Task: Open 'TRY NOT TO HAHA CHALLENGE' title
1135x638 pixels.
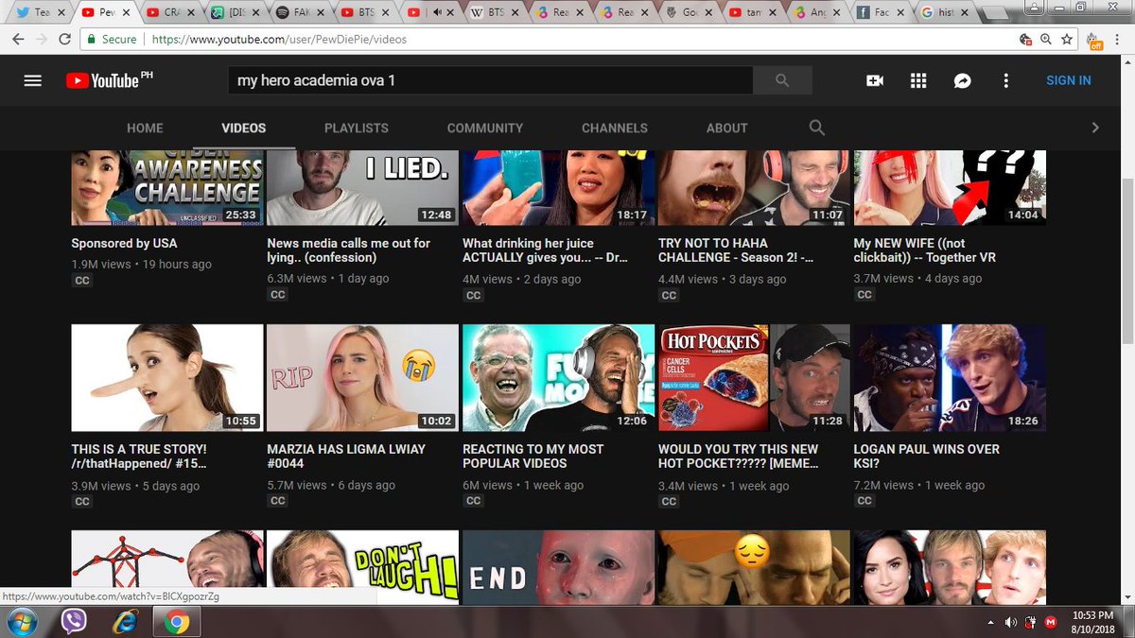Action: coord(738,250)
